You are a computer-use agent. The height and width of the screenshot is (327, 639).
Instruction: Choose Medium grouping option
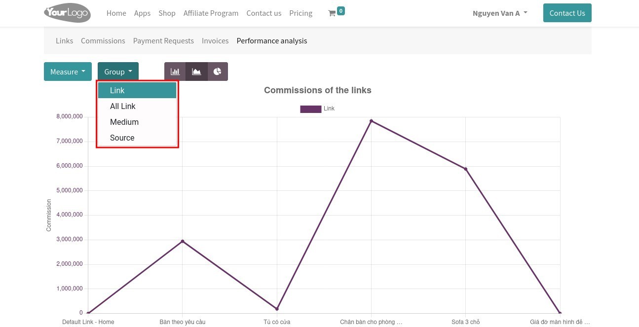point(137,122)
